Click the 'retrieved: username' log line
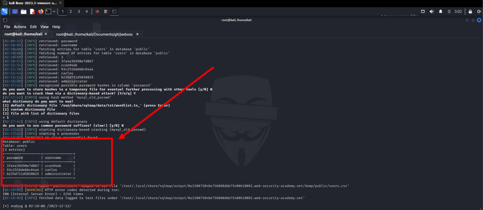Image resolution: width=483 pixels, height=210 pixels. click(x=40, y=45)
